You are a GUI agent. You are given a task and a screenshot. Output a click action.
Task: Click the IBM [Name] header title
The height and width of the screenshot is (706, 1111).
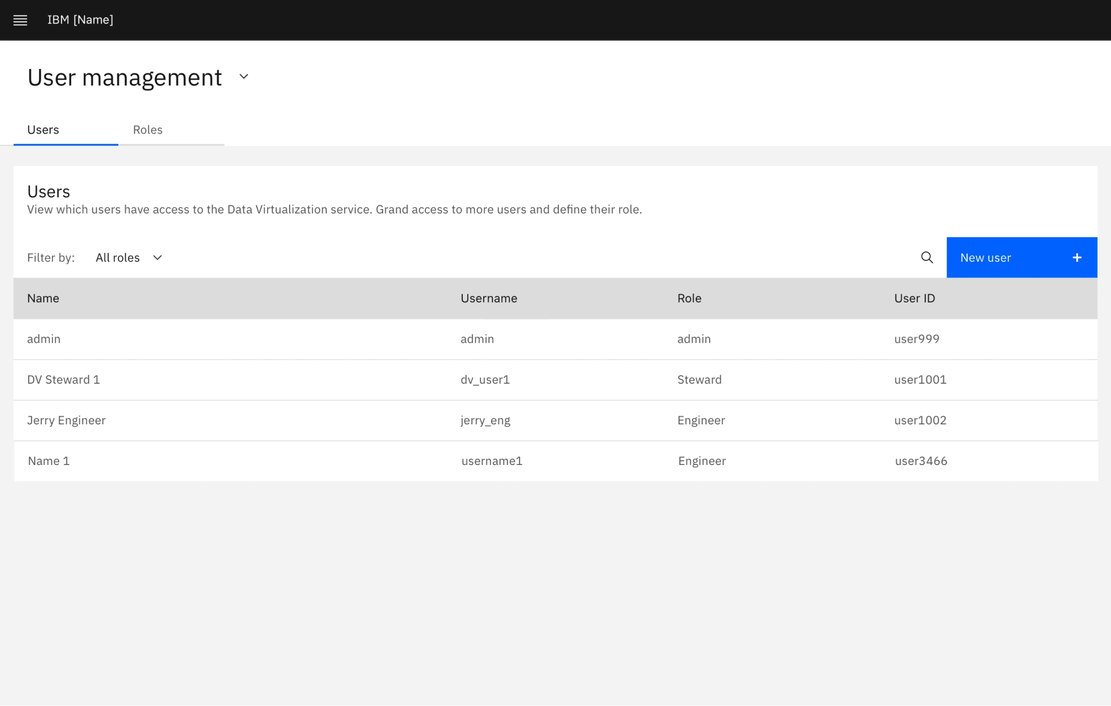80,20
